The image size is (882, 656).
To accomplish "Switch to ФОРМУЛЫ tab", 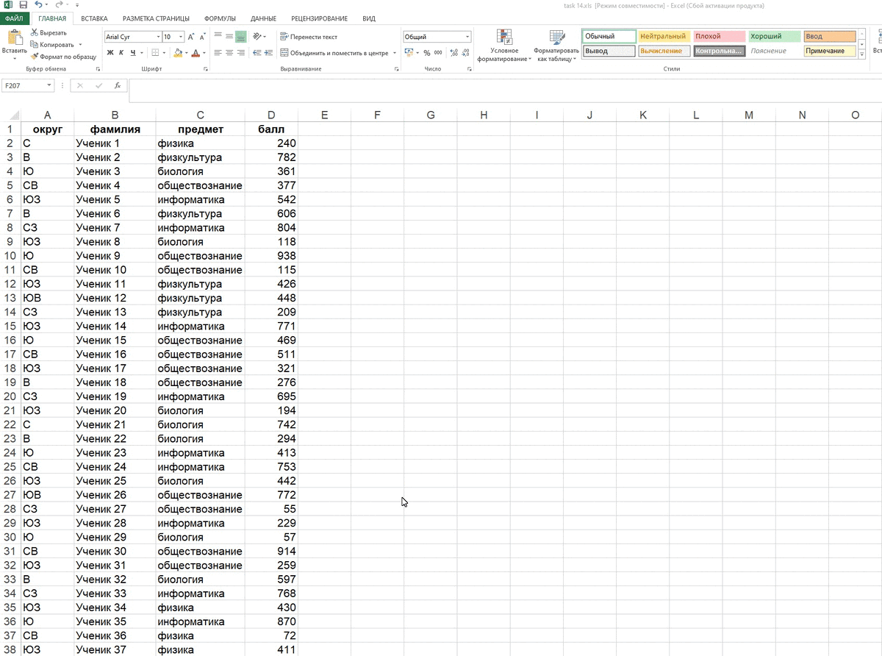I will [220, 18].
